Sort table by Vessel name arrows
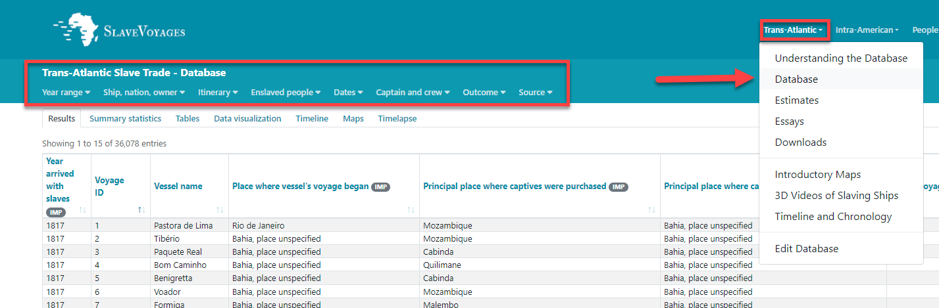939x308 pixels. pyautogui.click(x=220, y=210)
